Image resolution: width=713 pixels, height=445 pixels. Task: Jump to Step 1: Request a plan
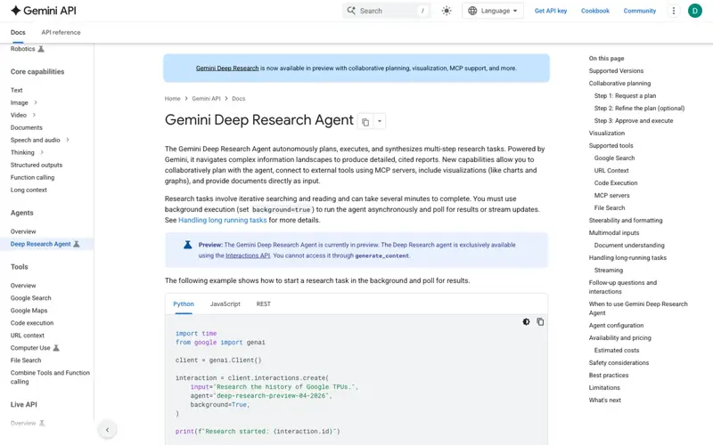click(x=625, y=96)
